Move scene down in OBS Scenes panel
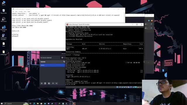 pyautogui.click(x=56, y=83)
